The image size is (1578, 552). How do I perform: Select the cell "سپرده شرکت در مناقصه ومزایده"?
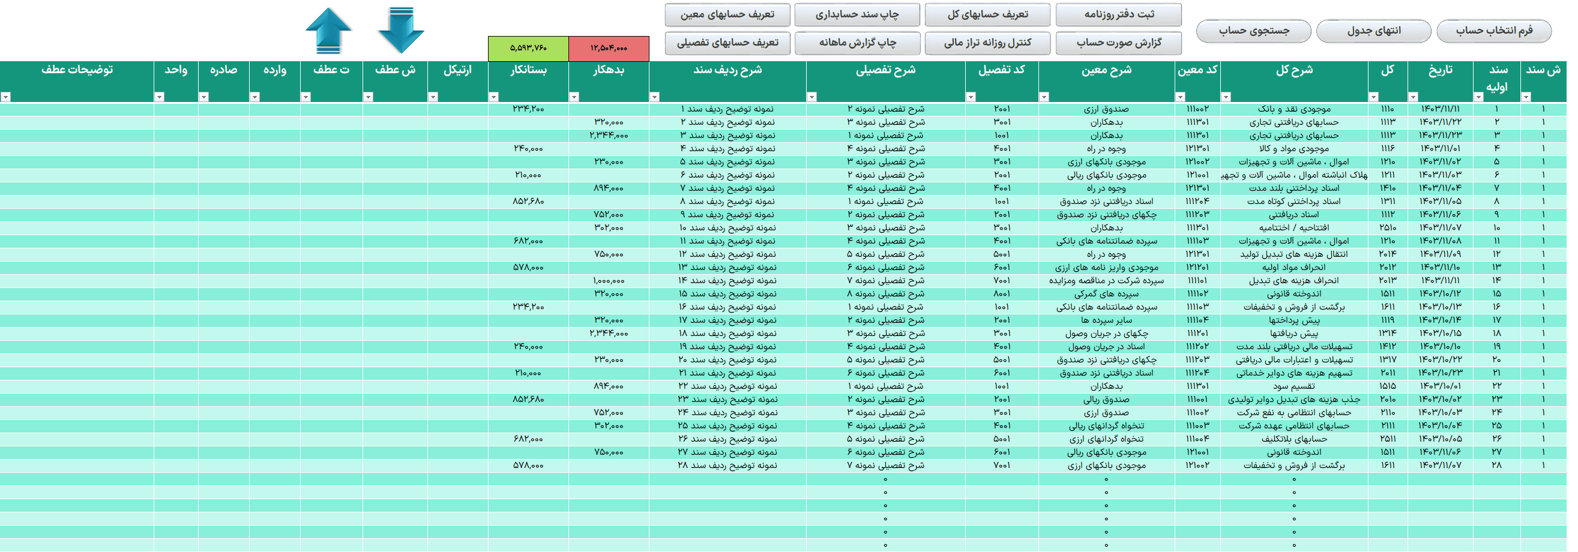[x=1106, y=281]
